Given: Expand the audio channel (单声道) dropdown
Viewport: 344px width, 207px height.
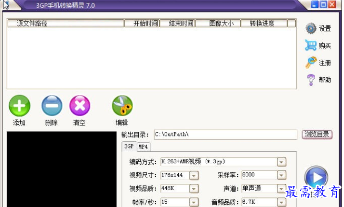Looking at the screenshot, I should click(x=281, y=189).
